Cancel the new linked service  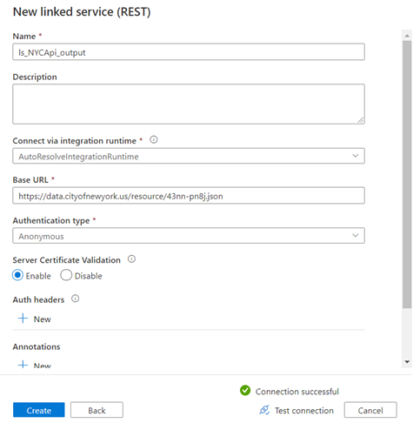tap(370, 410)
